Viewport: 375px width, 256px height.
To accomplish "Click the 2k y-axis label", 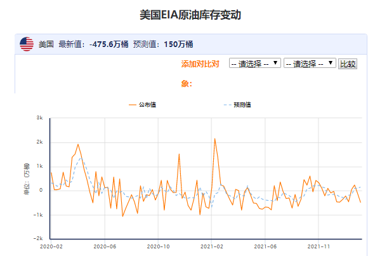I will pyautogui.click(x=40, y=142).
